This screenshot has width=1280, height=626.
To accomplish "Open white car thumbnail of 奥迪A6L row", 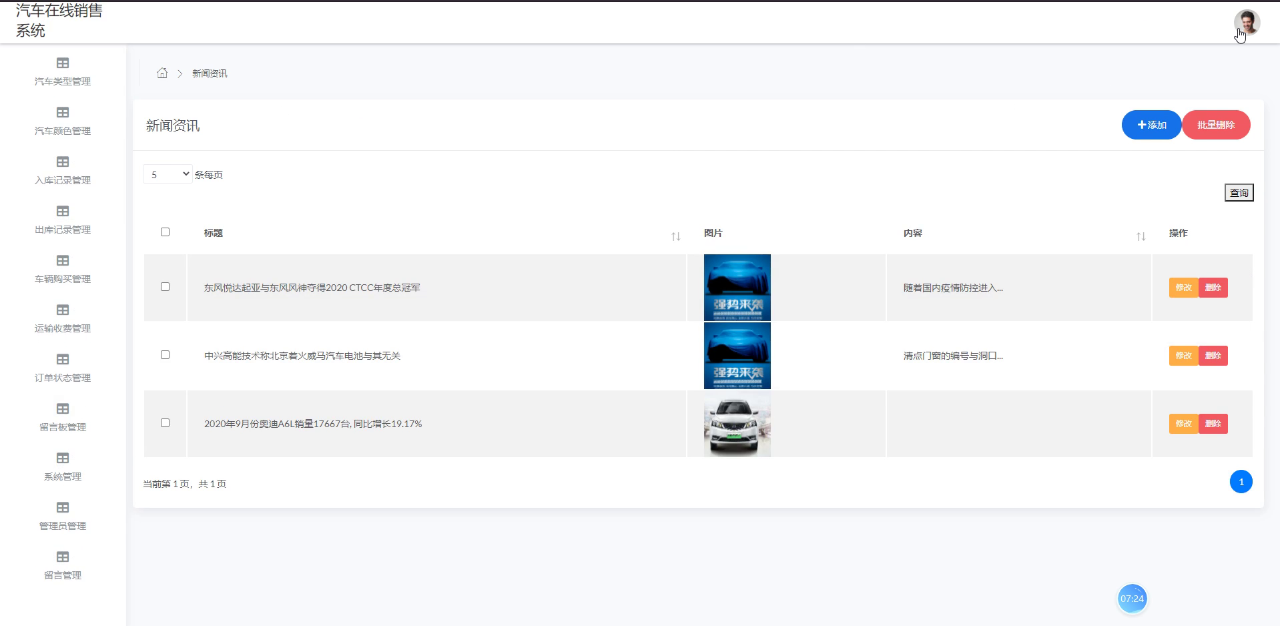I will point(737,424).
